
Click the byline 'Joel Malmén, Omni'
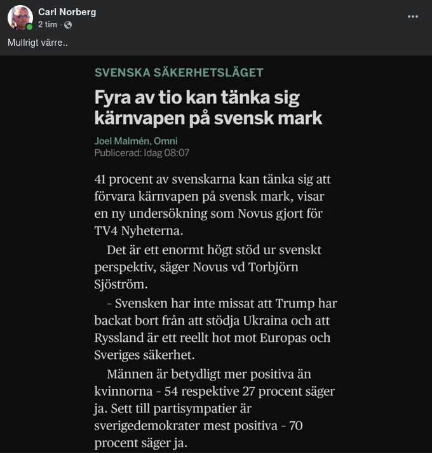pyautogui.click(x=135, y=141)
